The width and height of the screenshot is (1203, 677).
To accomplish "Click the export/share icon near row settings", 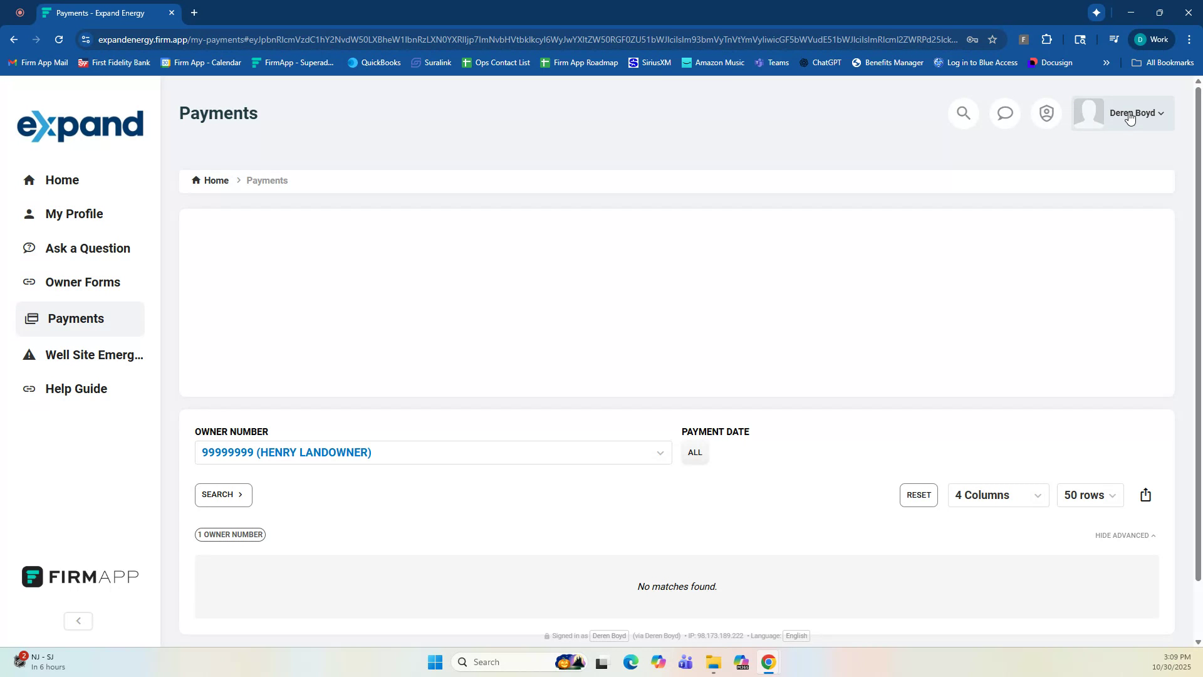I will pyautogui.click(x=1145, y=495).
